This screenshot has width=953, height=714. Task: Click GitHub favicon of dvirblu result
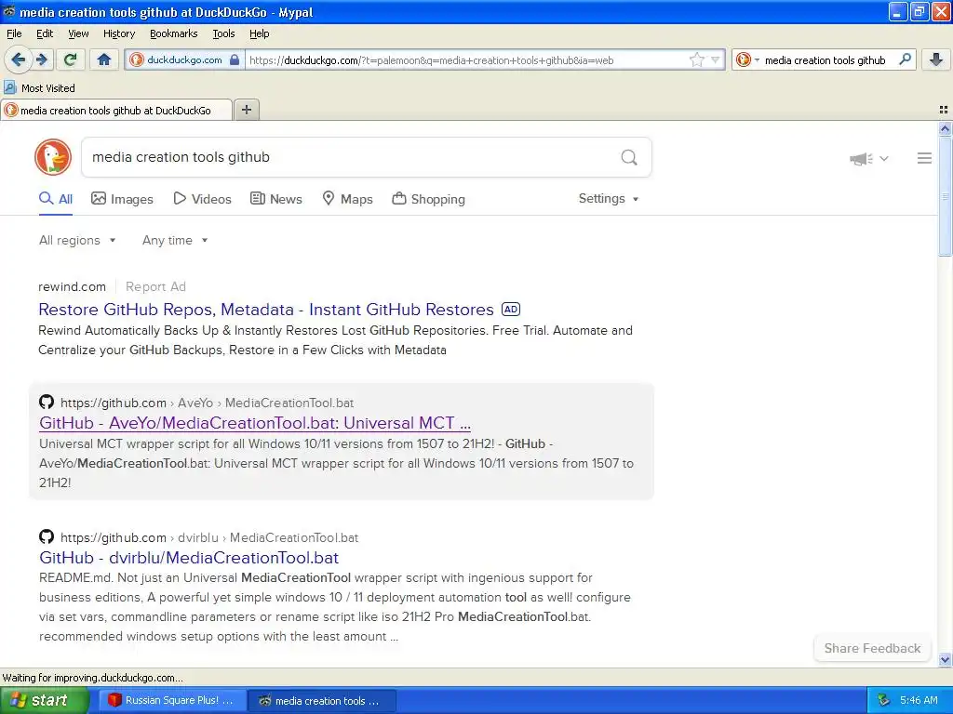(47, 536)
